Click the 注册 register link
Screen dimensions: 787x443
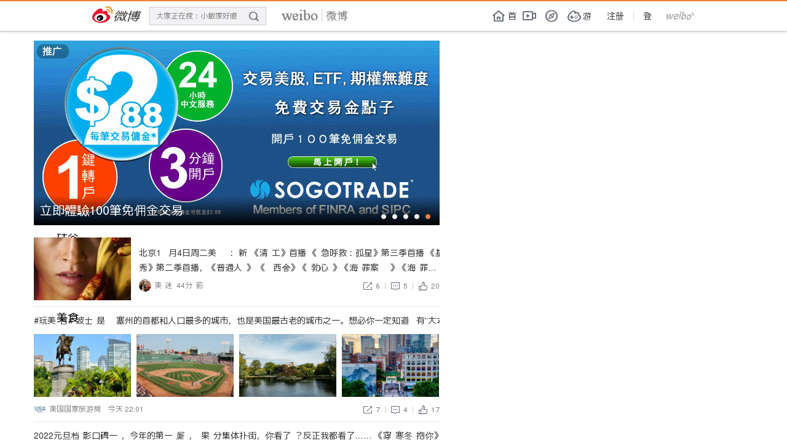615,17
